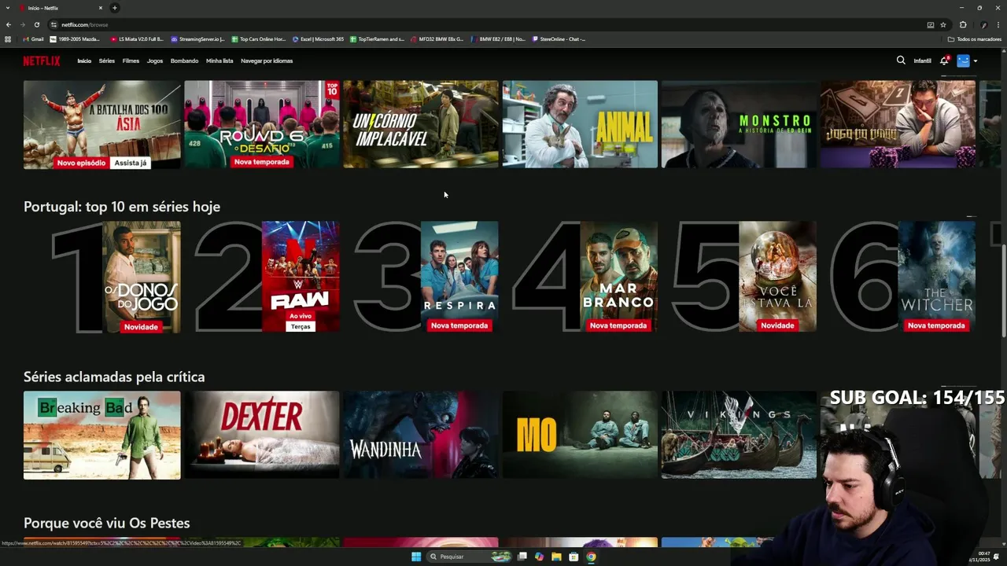
Task: Open the tab search dropdown arrow
Action: pyautogui.click(x=8, y=8)
